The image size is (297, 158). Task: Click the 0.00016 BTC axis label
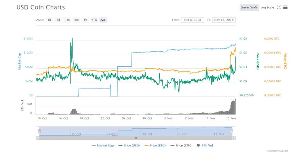[x=272, y=67]
